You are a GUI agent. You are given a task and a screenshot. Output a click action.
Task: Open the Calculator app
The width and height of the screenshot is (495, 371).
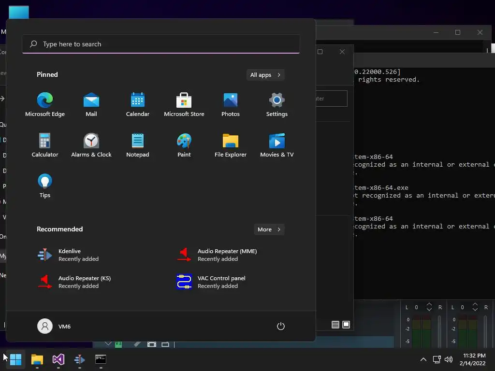click(45, 145)
